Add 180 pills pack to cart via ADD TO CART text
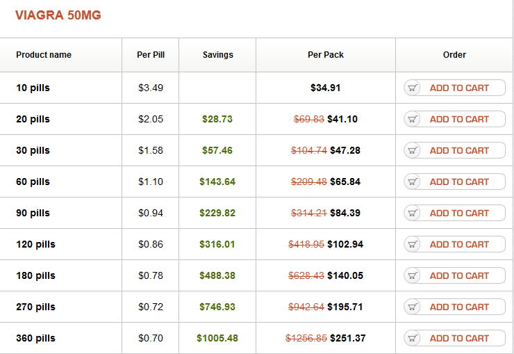The image size is (514, 354). [459, 275]
